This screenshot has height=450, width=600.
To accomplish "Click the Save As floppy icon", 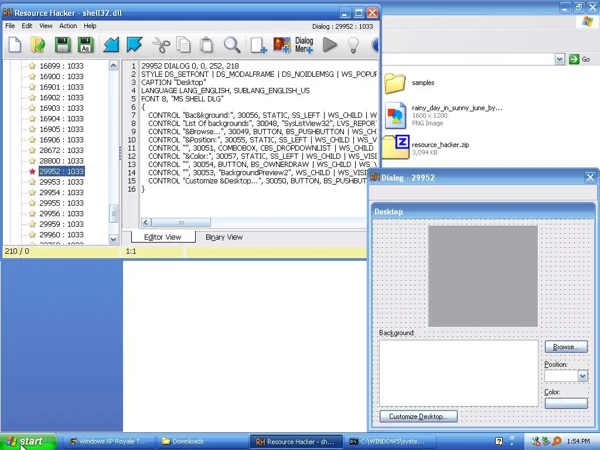I will [86, 45].
